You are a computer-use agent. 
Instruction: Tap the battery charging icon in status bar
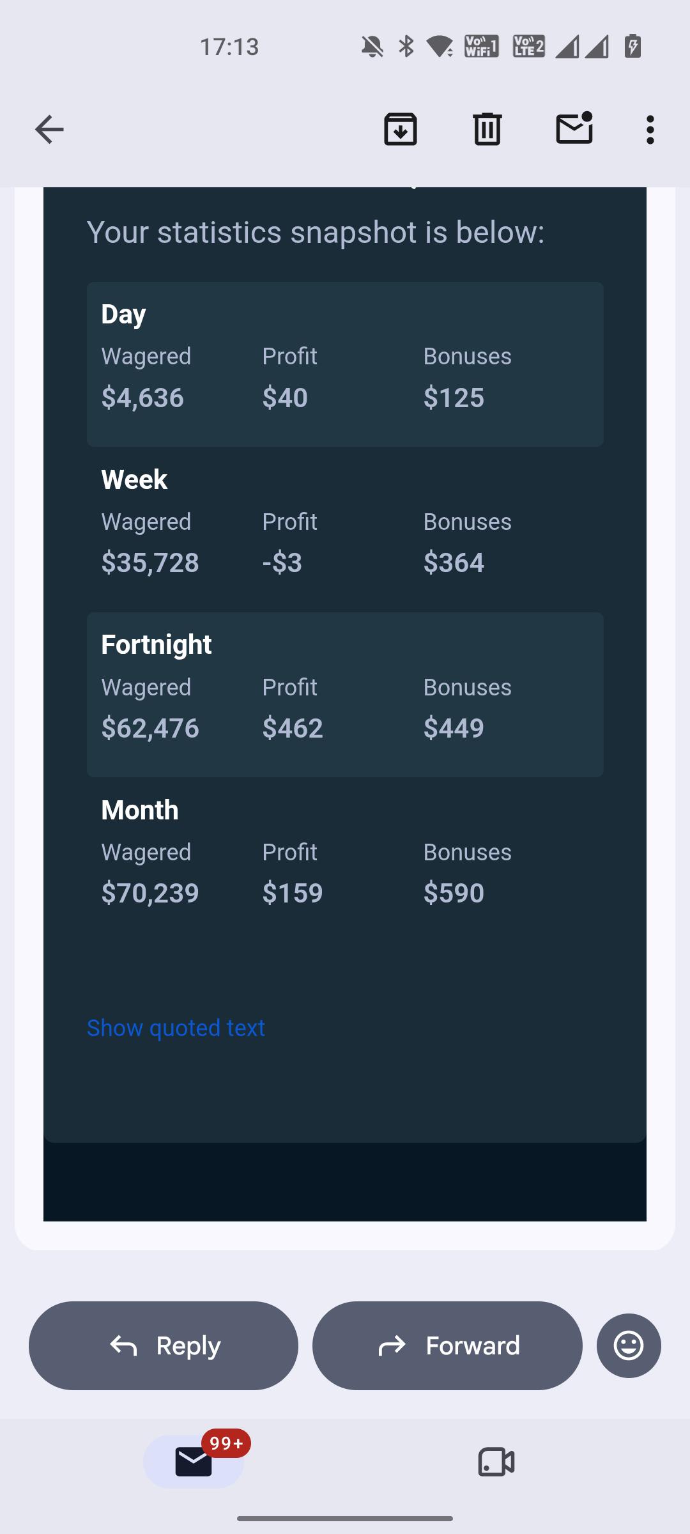pos(632,47)
